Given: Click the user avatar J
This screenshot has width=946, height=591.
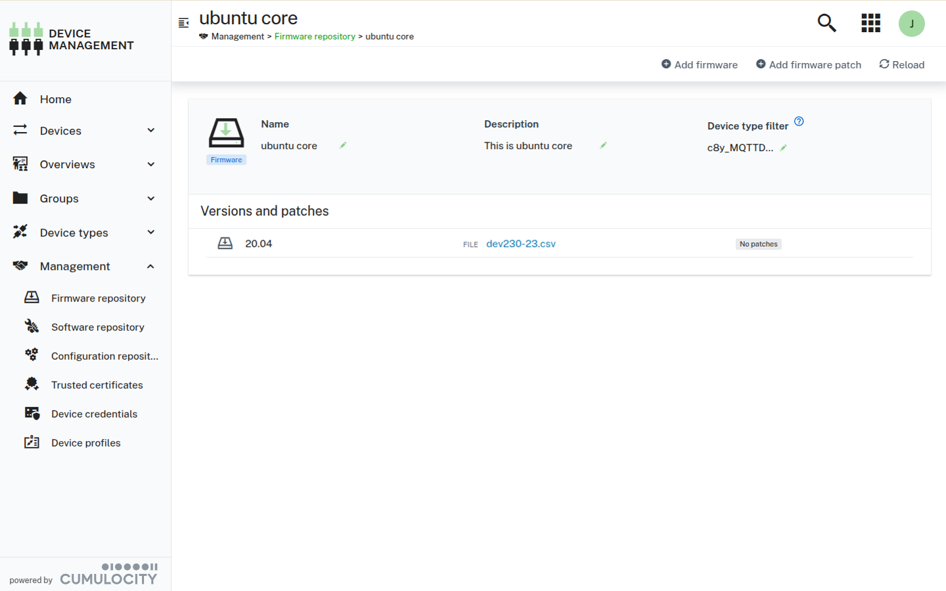Looking at the screenshot, I should (x=911, y=24).
